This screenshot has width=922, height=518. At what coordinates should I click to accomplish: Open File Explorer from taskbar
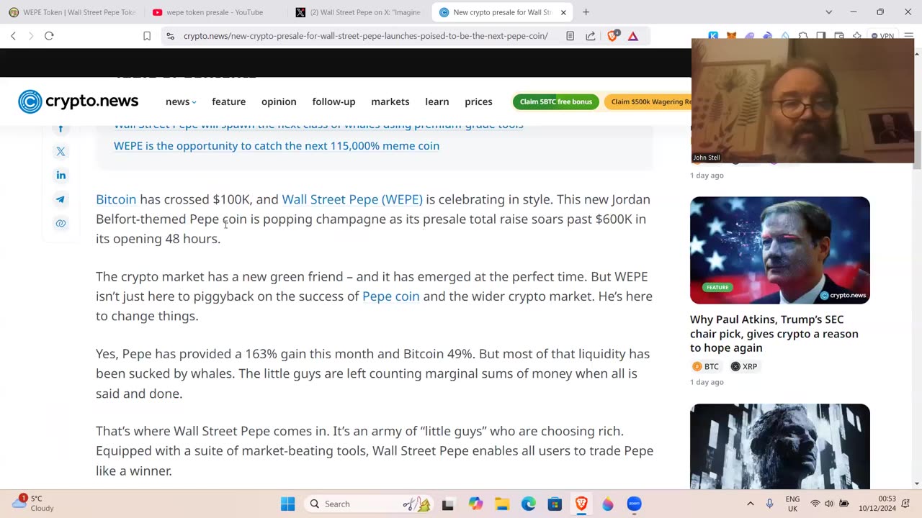502,504
